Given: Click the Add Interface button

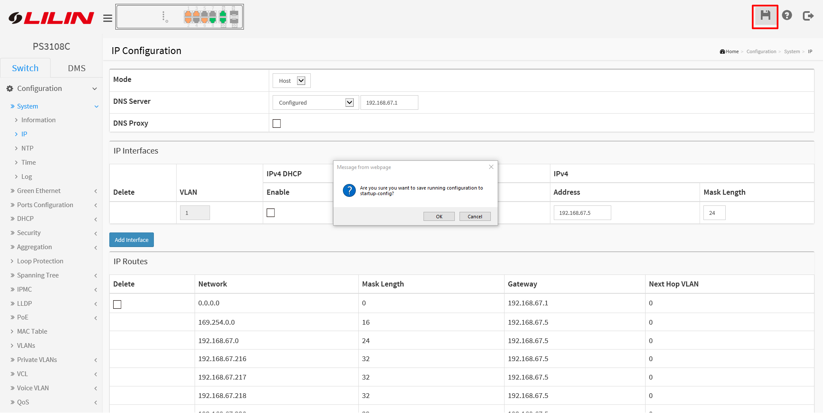Looking at the screenshot, I should point(132,240).
